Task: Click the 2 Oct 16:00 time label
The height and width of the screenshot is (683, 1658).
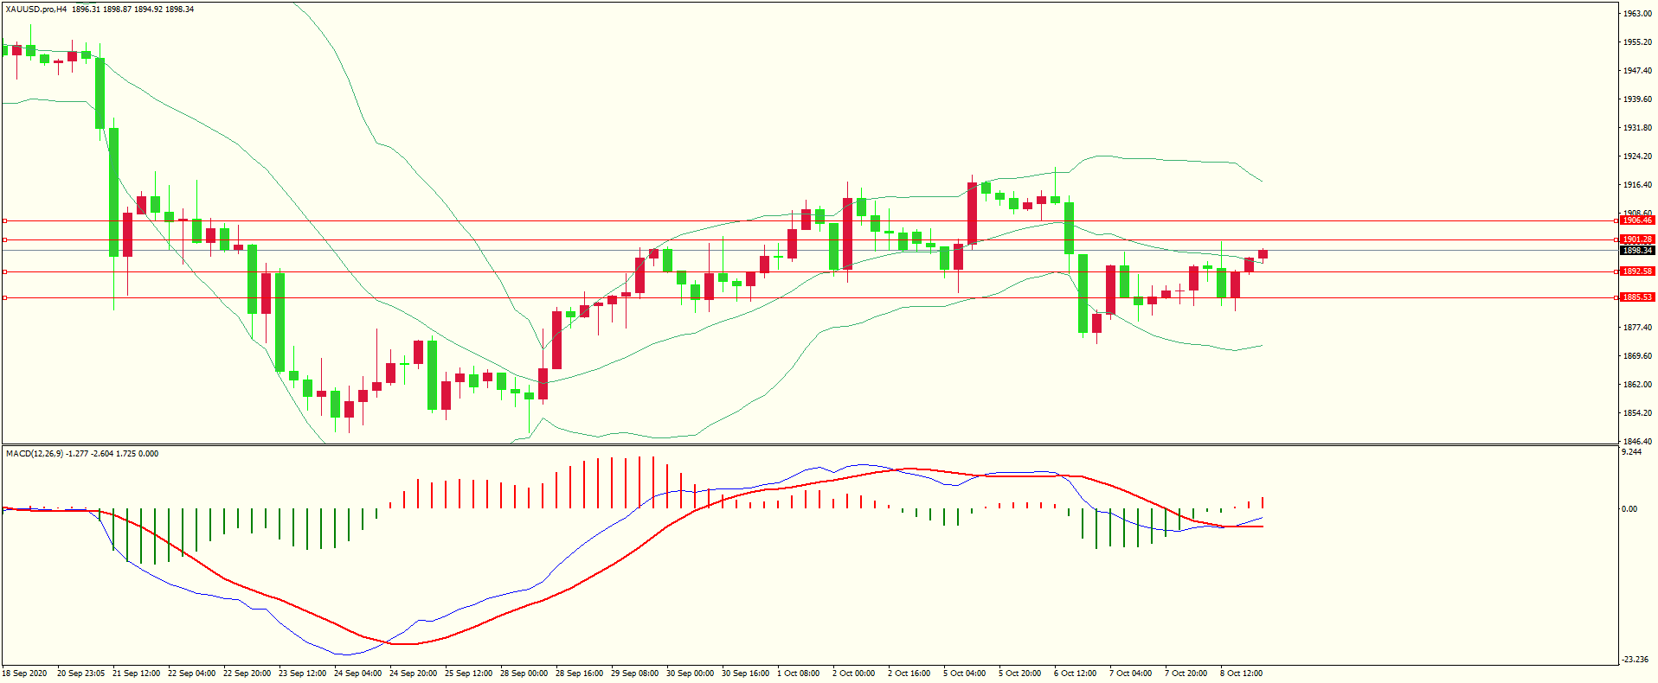Action: (909, 673)
